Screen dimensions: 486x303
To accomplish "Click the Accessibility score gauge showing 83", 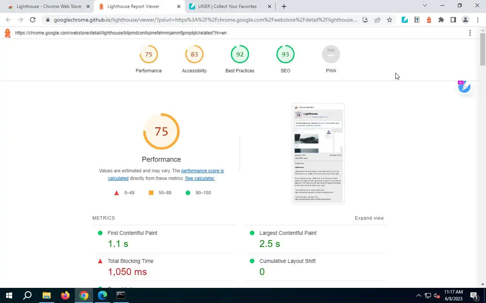I will coord(194,55).
